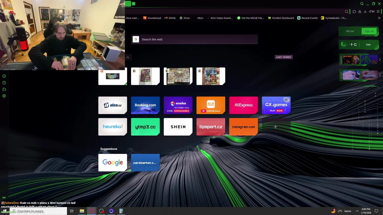
Task: Show next GX Games with arrow
Action: (x=380, y=60)
